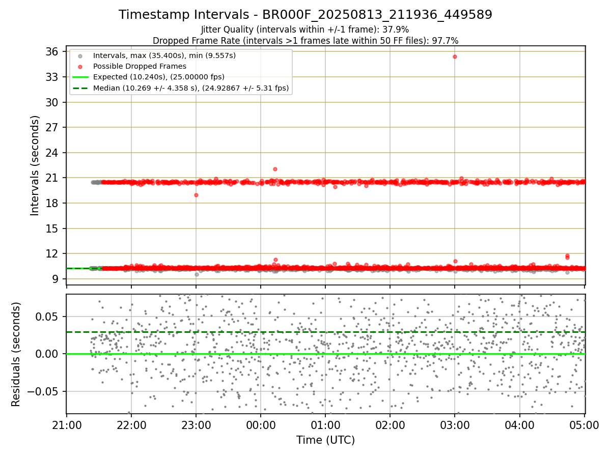Click the 'Residuals (seconds)' y-axis label
Viewport: 611px width, 458px height.
[16, 354]
